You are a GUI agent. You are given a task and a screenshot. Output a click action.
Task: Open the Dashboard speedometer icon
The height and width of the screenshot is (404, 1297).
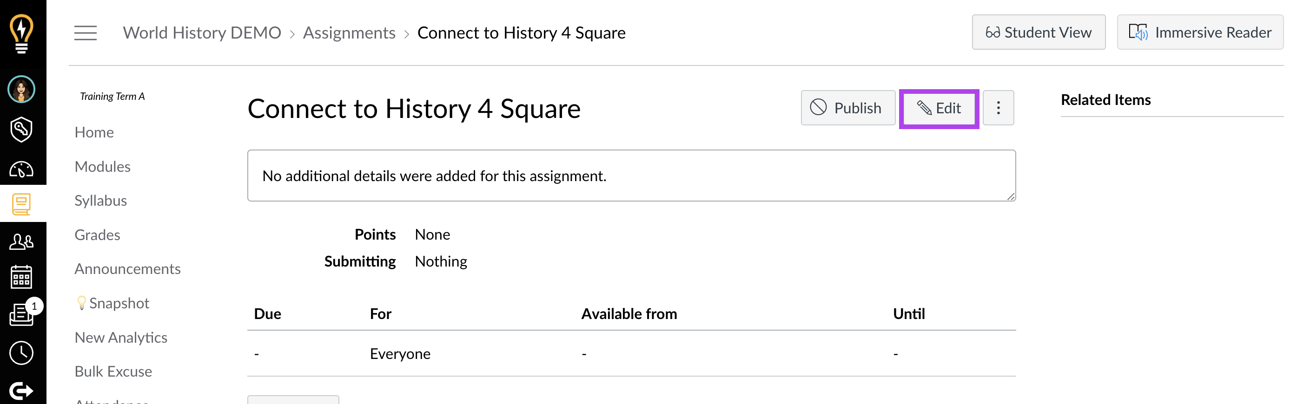tap(21, 169)
